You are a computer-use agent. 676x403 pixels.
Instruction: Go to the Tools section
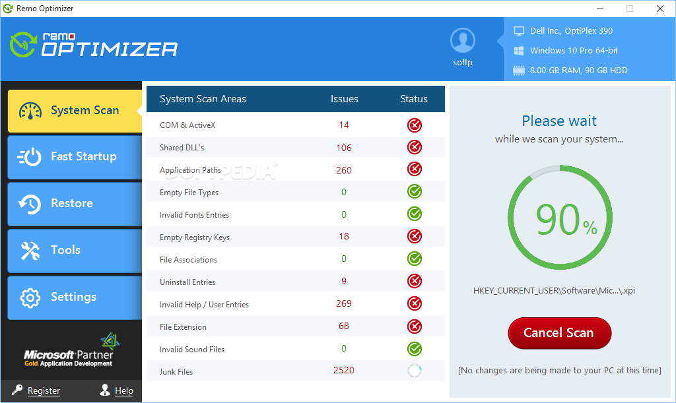pos(75,251)
